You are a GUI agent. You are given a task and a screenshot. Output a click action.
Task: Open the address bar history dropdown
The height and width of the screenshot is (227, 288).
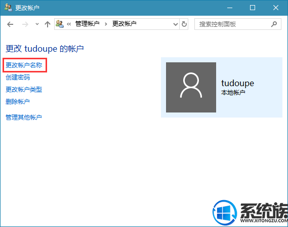pyautogui.click(x=176, y=24)
